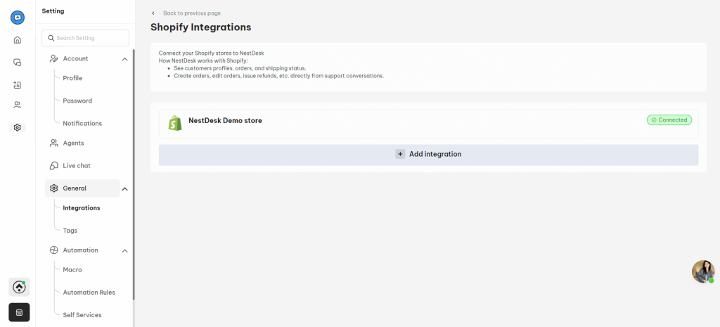
Task: Open the support chat avatar bubble
Action: (x=703, y=271)
